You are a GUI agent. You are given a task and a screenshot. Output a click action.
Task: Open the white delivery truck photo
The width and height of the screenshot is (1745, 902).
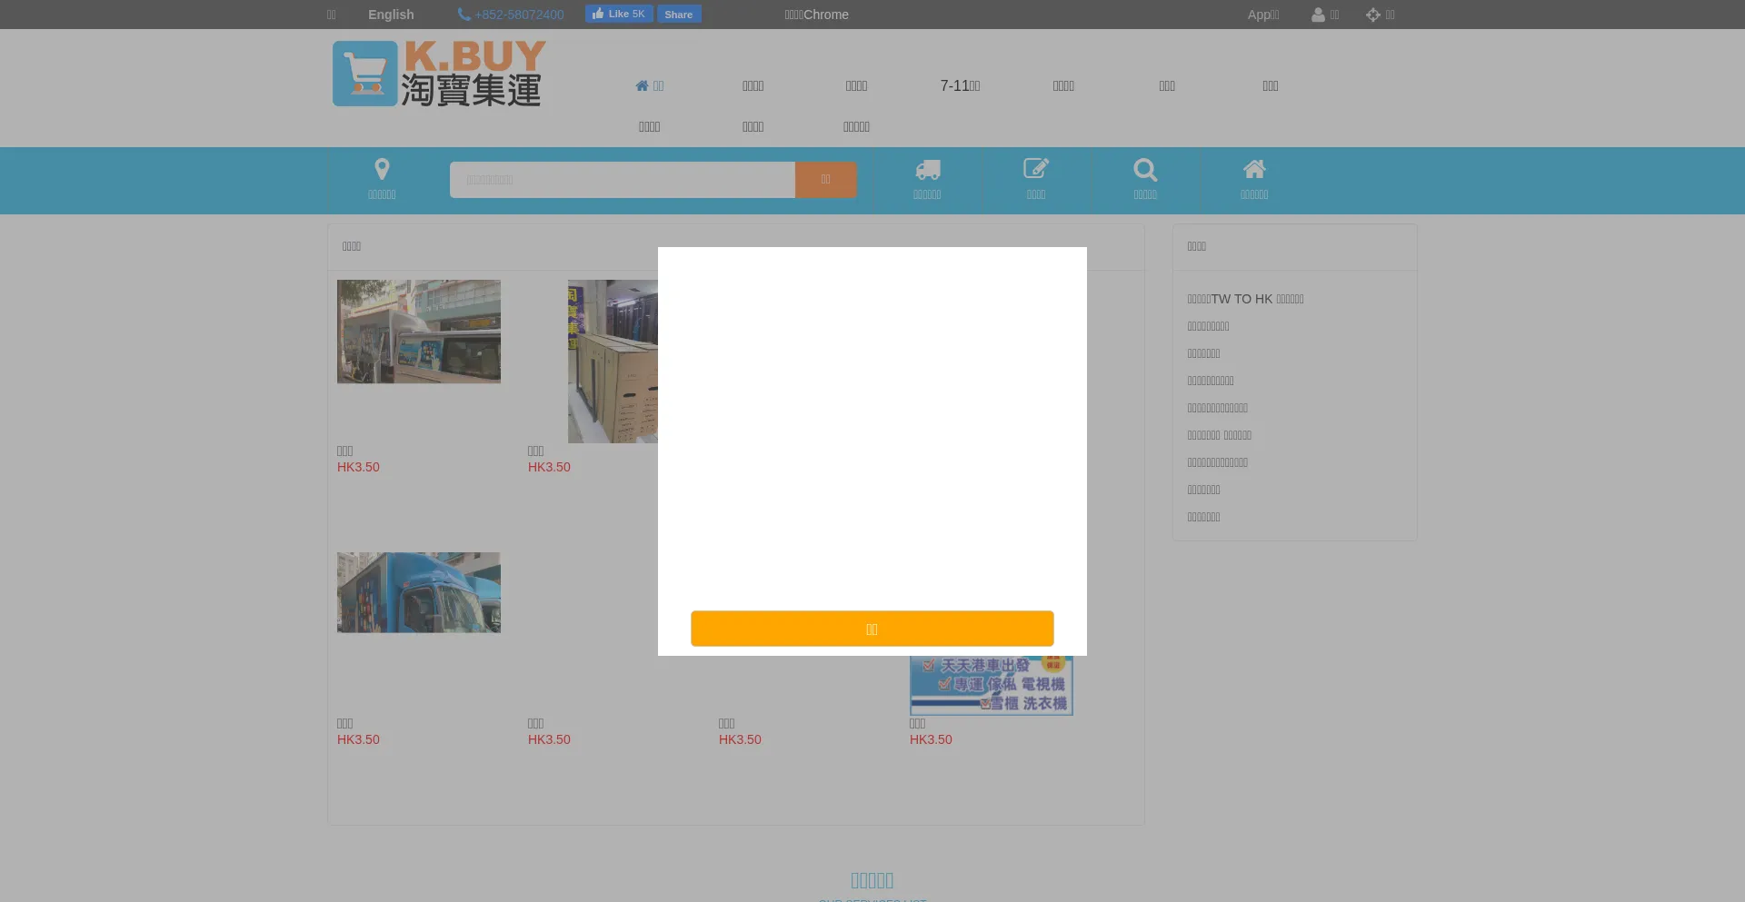(x=419, y=332)
